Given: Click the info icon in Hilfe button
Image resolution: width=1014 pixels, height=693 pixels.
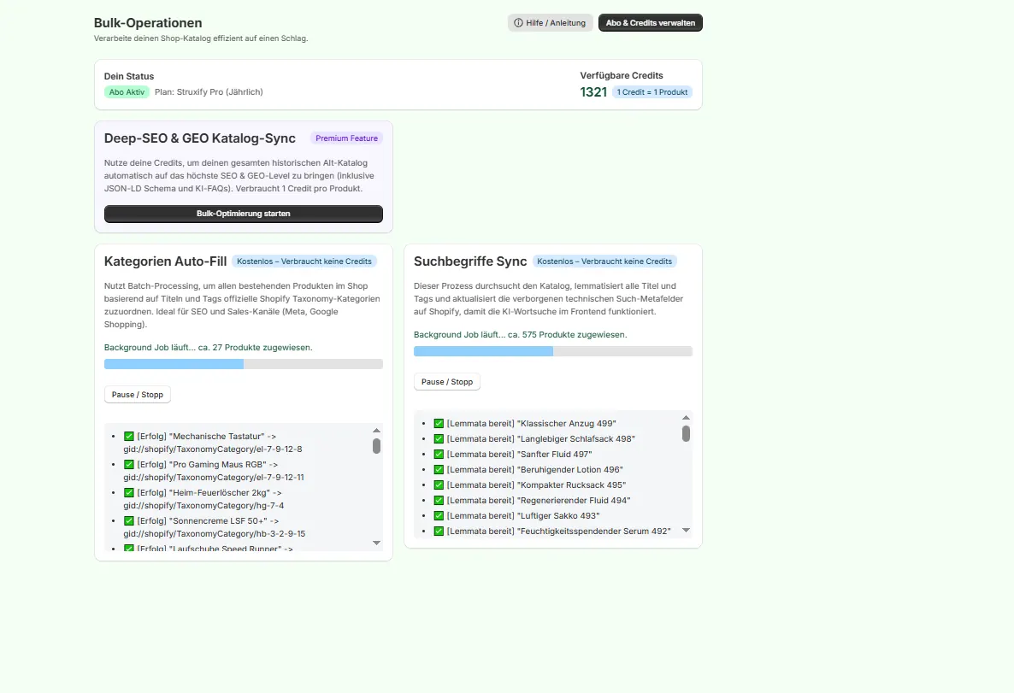Looking at the screenshot, I should point(518,22).
